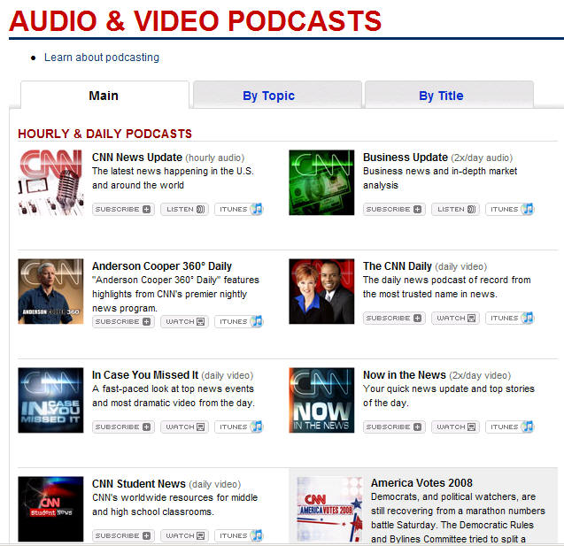Watch Now in the News video
Viewport: 564px width, 546px height.
click(x=455, y=427)
